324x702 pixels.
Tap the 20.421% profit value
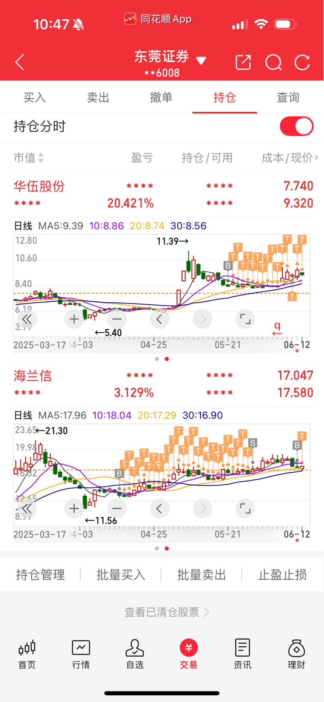130,203
